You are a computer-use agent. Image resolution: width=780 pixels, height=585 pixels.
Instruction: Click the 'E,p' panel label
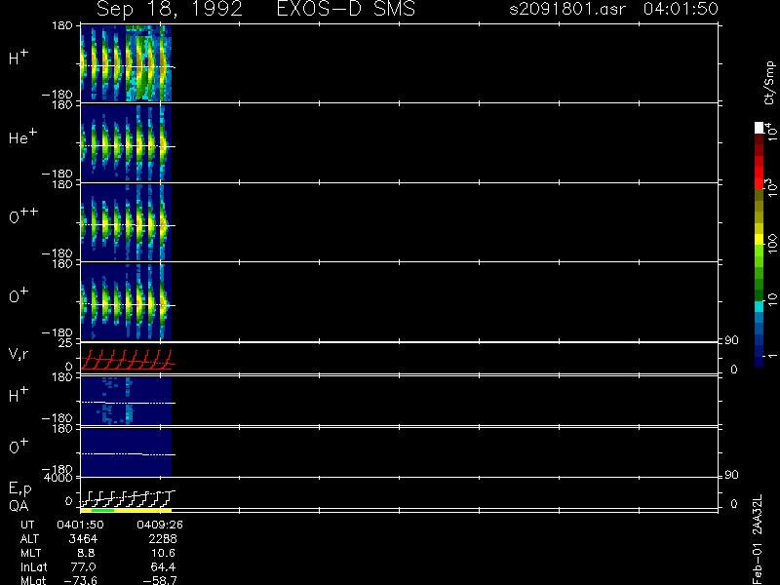tap(19, 489)
